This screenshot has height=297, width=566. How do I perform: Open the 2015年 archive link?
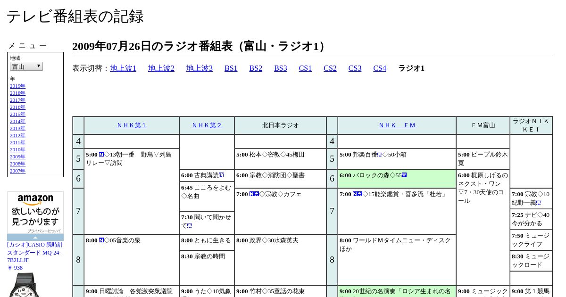(x=17, y=115)
